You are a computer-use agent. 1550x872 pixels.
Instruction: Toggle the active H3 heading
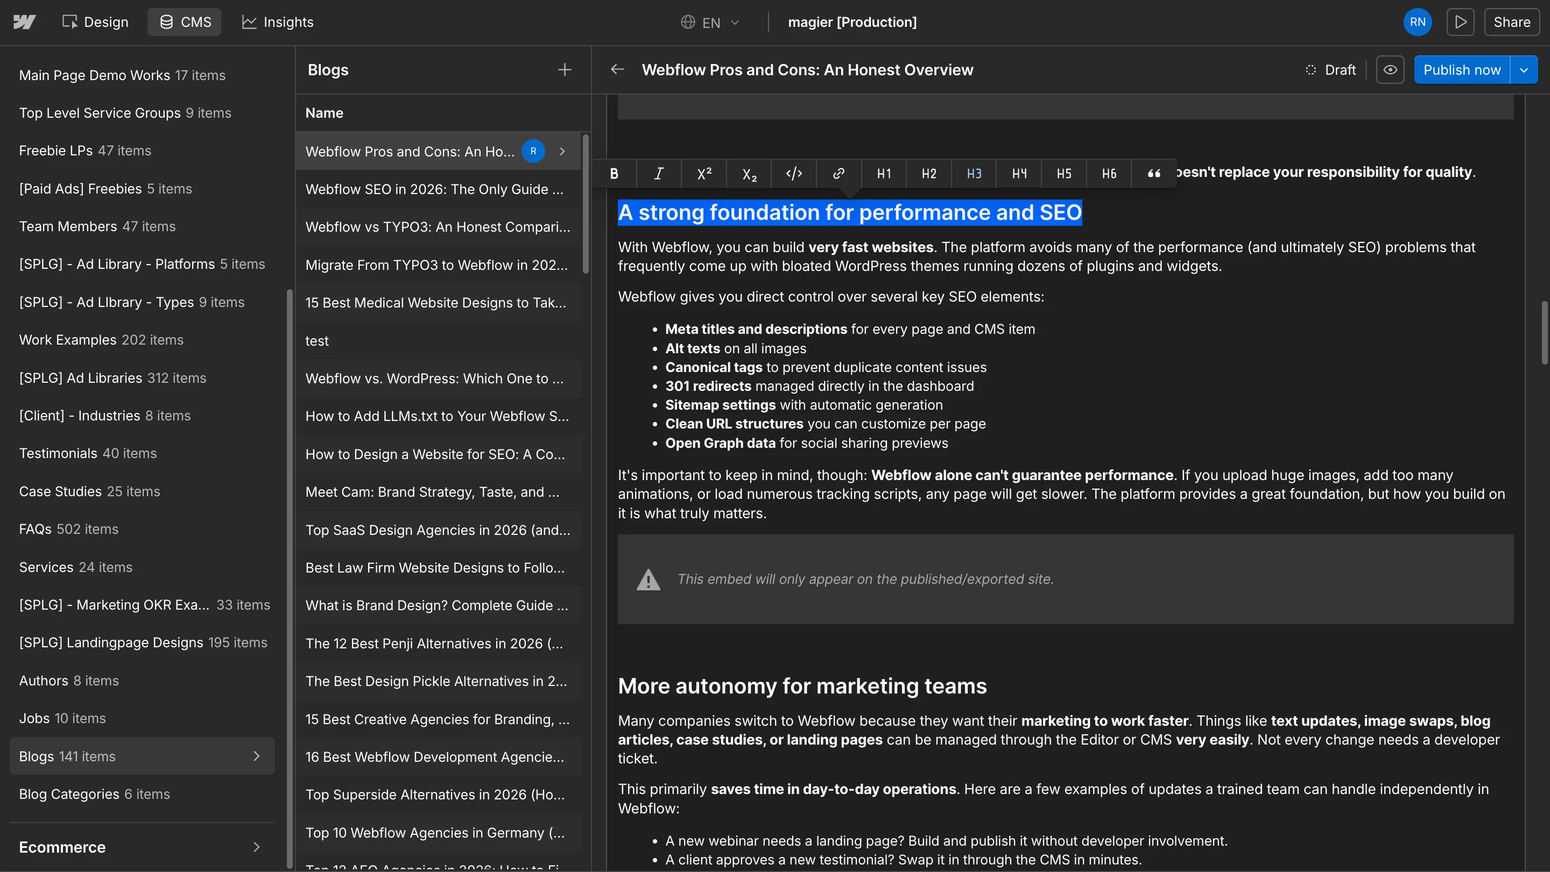coord(974,174)
